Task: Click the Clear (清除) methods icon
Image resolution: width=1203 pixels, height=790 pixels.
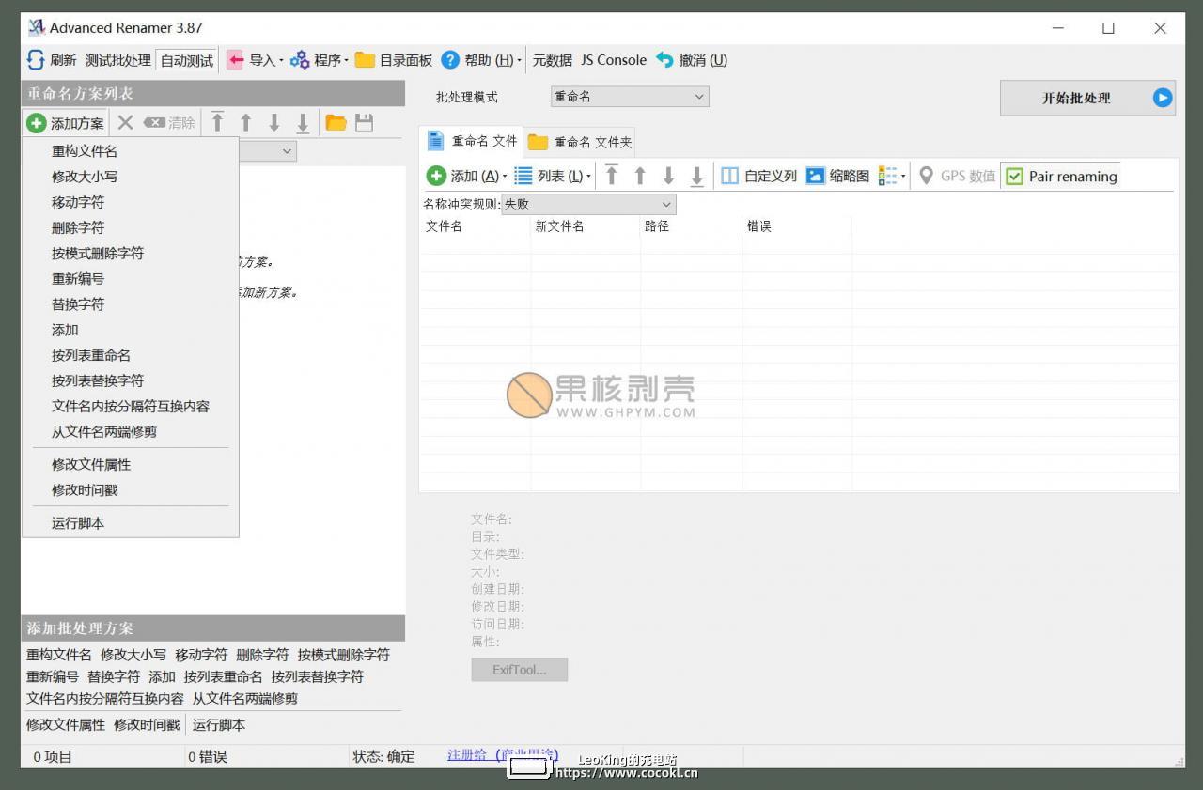Action: click(x=154, y=123)
